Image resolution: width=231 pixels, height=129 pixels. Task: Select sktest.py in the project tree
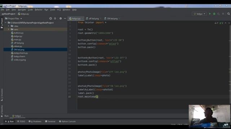18,46
